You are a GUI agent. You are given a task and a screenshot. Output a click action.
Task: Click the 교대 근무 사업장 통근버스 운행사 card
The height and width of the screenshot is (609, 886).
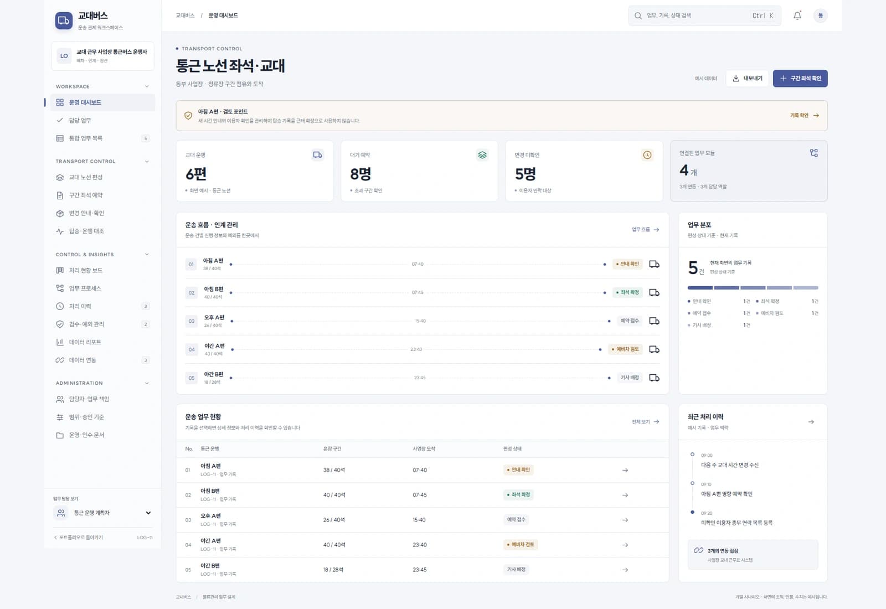click(102, 56)
